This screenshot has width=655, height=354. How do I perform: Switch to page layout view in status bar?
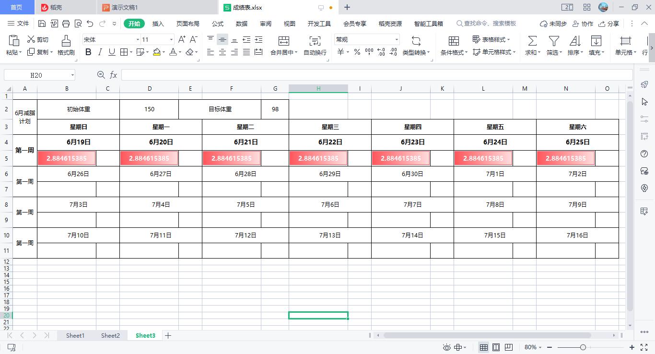pyautogui.click(x=496, y=347)
